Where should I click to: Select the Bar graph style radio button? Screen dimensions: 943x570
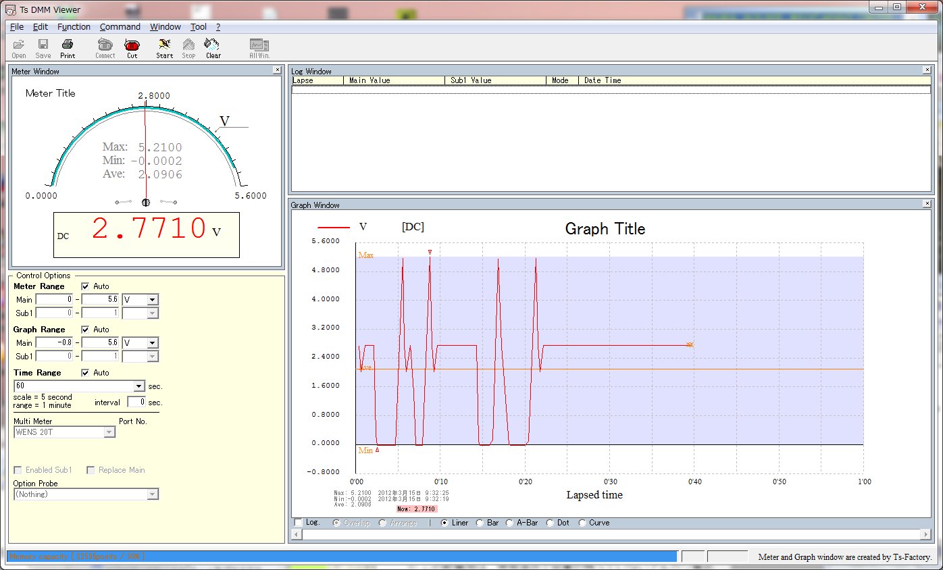480,523
